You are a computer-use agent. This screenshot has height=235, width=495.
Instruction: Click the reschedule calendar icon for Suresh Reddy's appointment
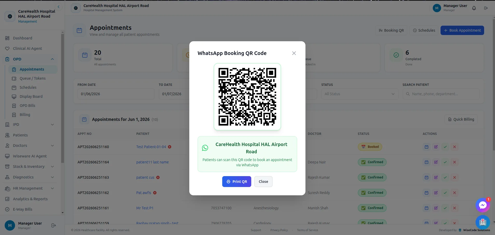click(x=427, y=193)
